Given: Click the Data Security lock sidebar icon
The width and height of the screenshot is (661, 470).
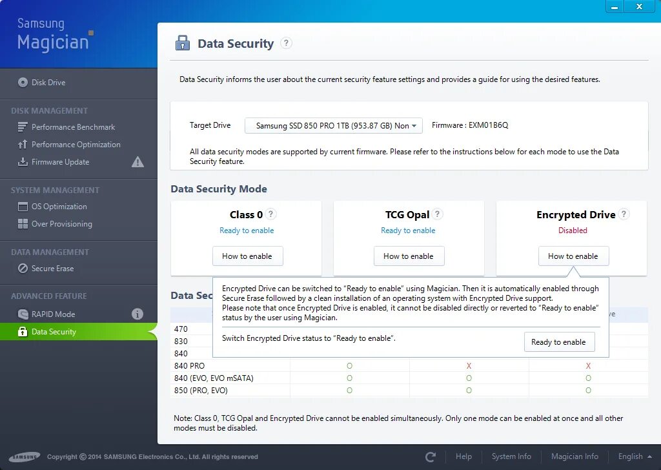Looking at the screenshot, I should tap(23, 332).
